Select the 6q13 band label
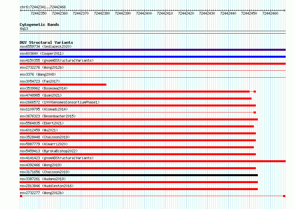The width and height of the screenshot is (295, 209). tap(24, 29)
